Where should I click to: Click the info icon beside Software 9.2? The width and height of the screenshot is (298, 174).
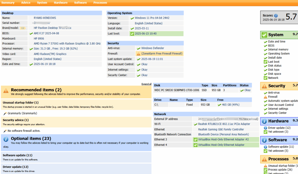click(264, 140)
